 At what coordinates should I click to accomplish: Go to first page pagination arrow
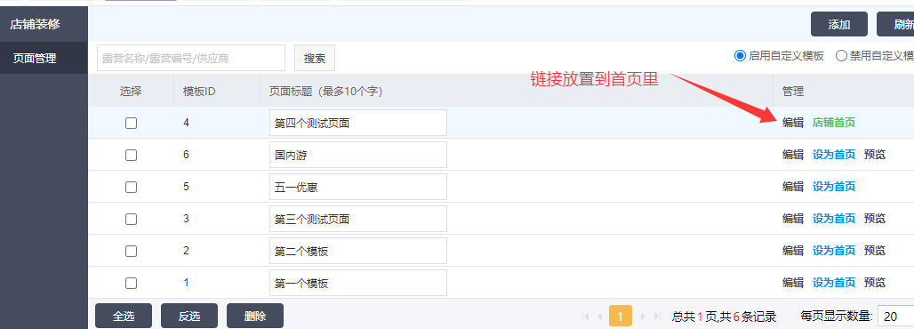pyautogui.click(x=586, y=317)
